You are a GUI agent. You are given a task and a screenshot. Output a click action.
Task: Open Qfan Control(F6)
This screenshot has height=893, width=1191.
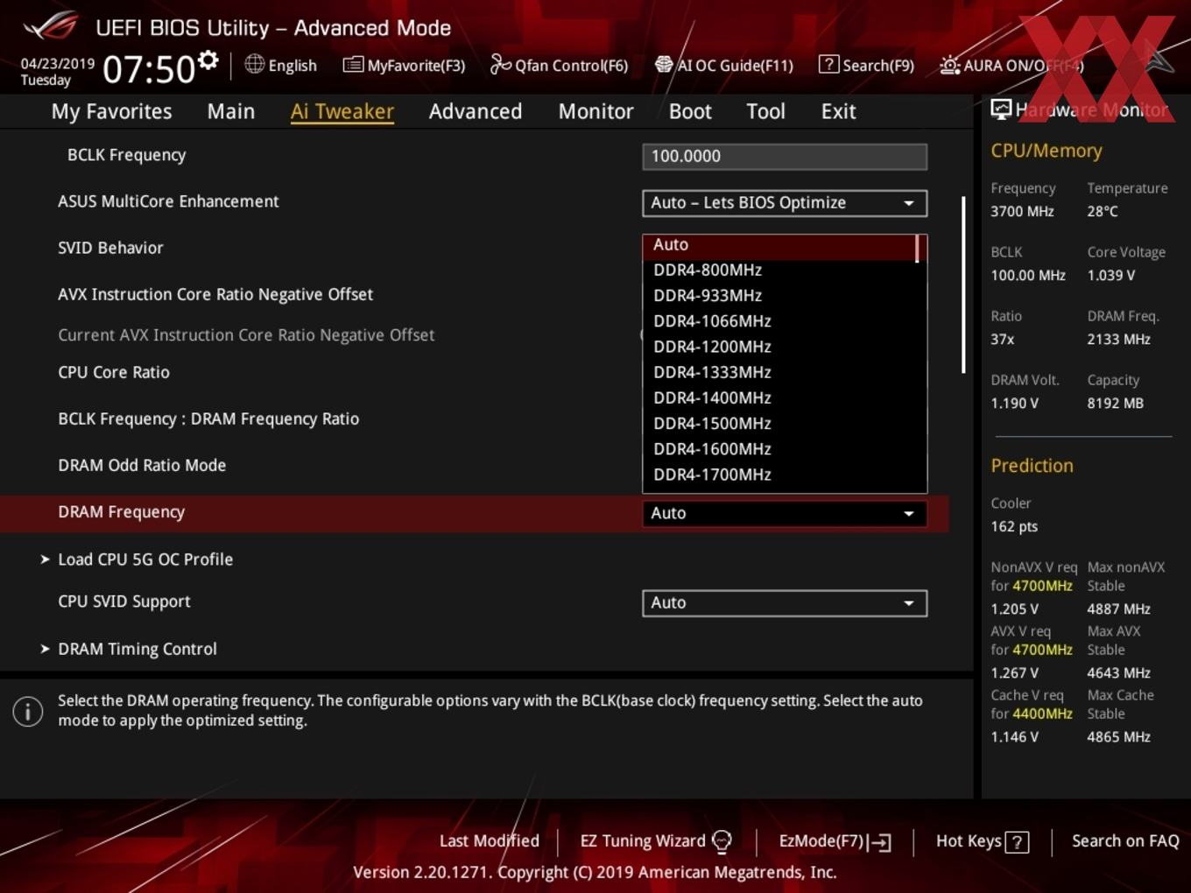(559, 65)
